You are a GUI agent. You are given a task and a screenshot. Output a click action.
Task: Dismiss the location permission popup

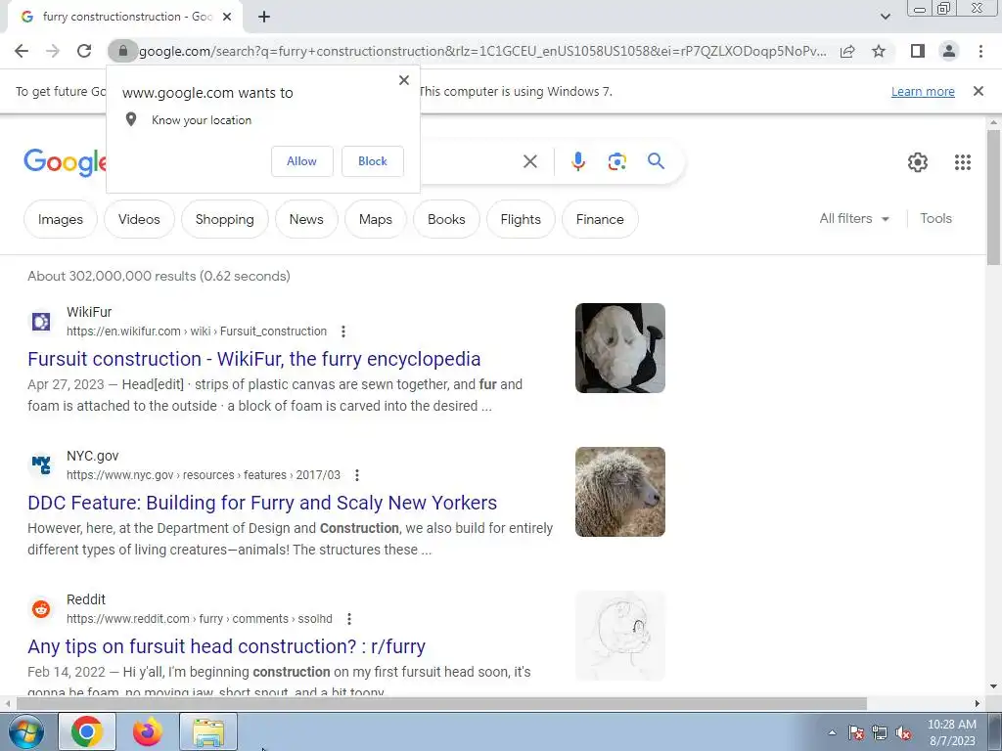(404, 80)
